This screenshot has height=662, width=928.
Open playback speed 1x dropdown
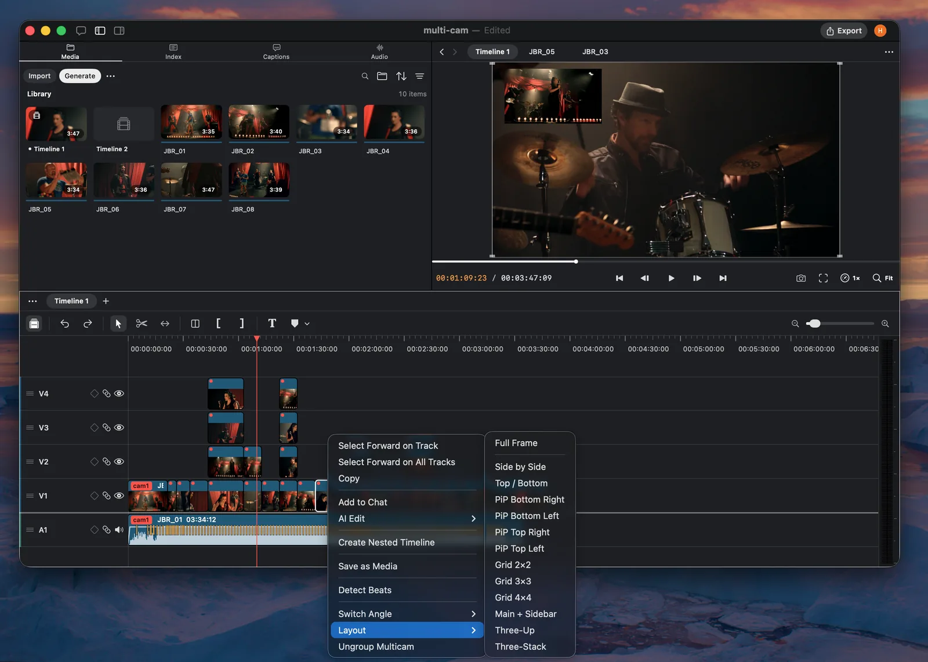pyautogui.click(x=850, y=278)
